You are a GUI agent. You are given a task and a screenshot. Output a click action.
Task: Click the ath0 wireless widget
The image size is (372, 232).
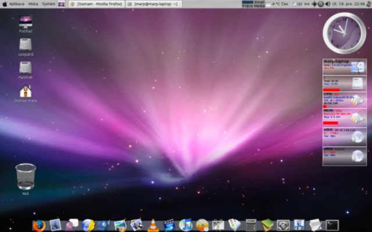(345, 156)
